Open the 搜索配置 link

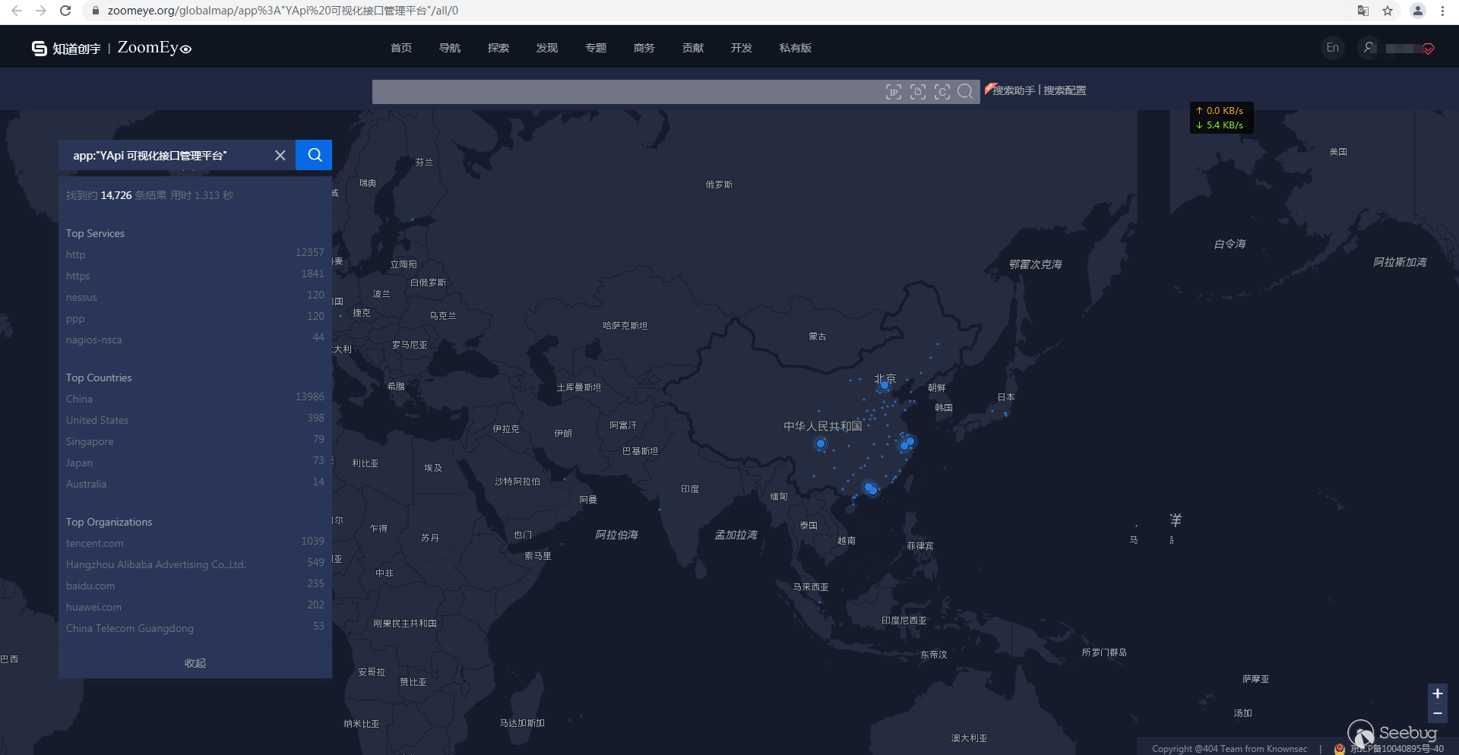coord(1065,90)
